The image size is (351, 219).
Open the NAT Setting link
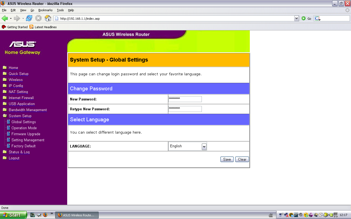18,92
